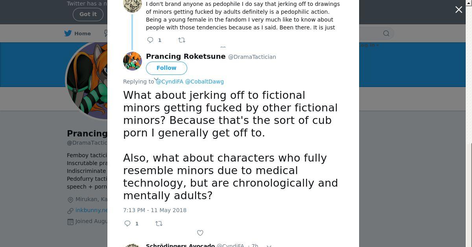The width and height of the screenshot is (472, 247).
Task: Click the Twitter bird icon
Action: point(68,33)
